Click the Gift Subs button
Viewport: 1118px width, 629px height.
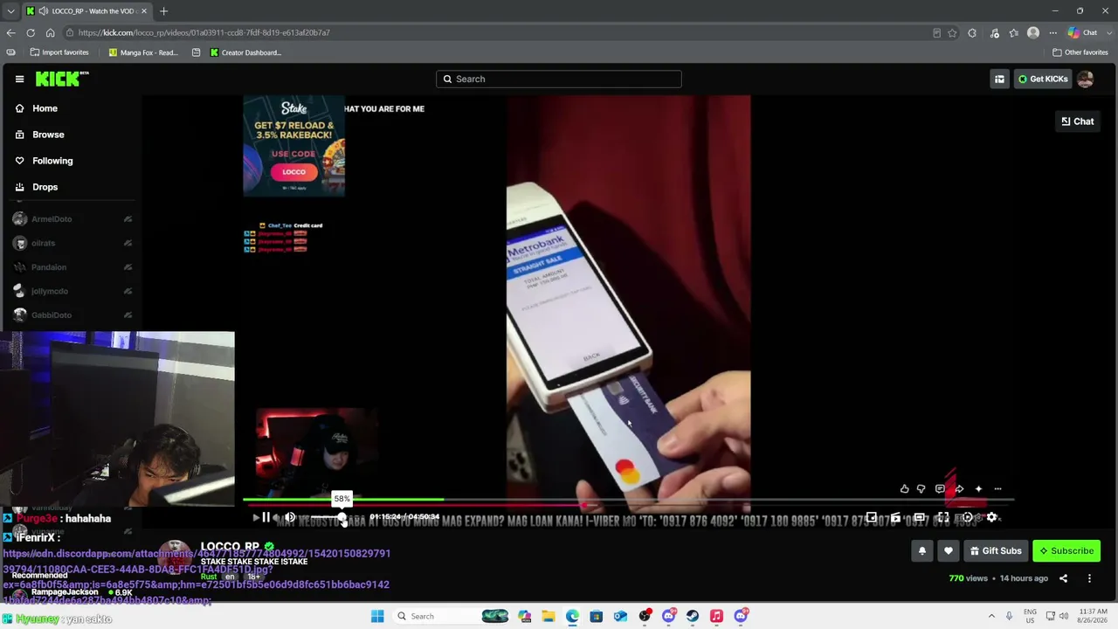tap(996, 550)
